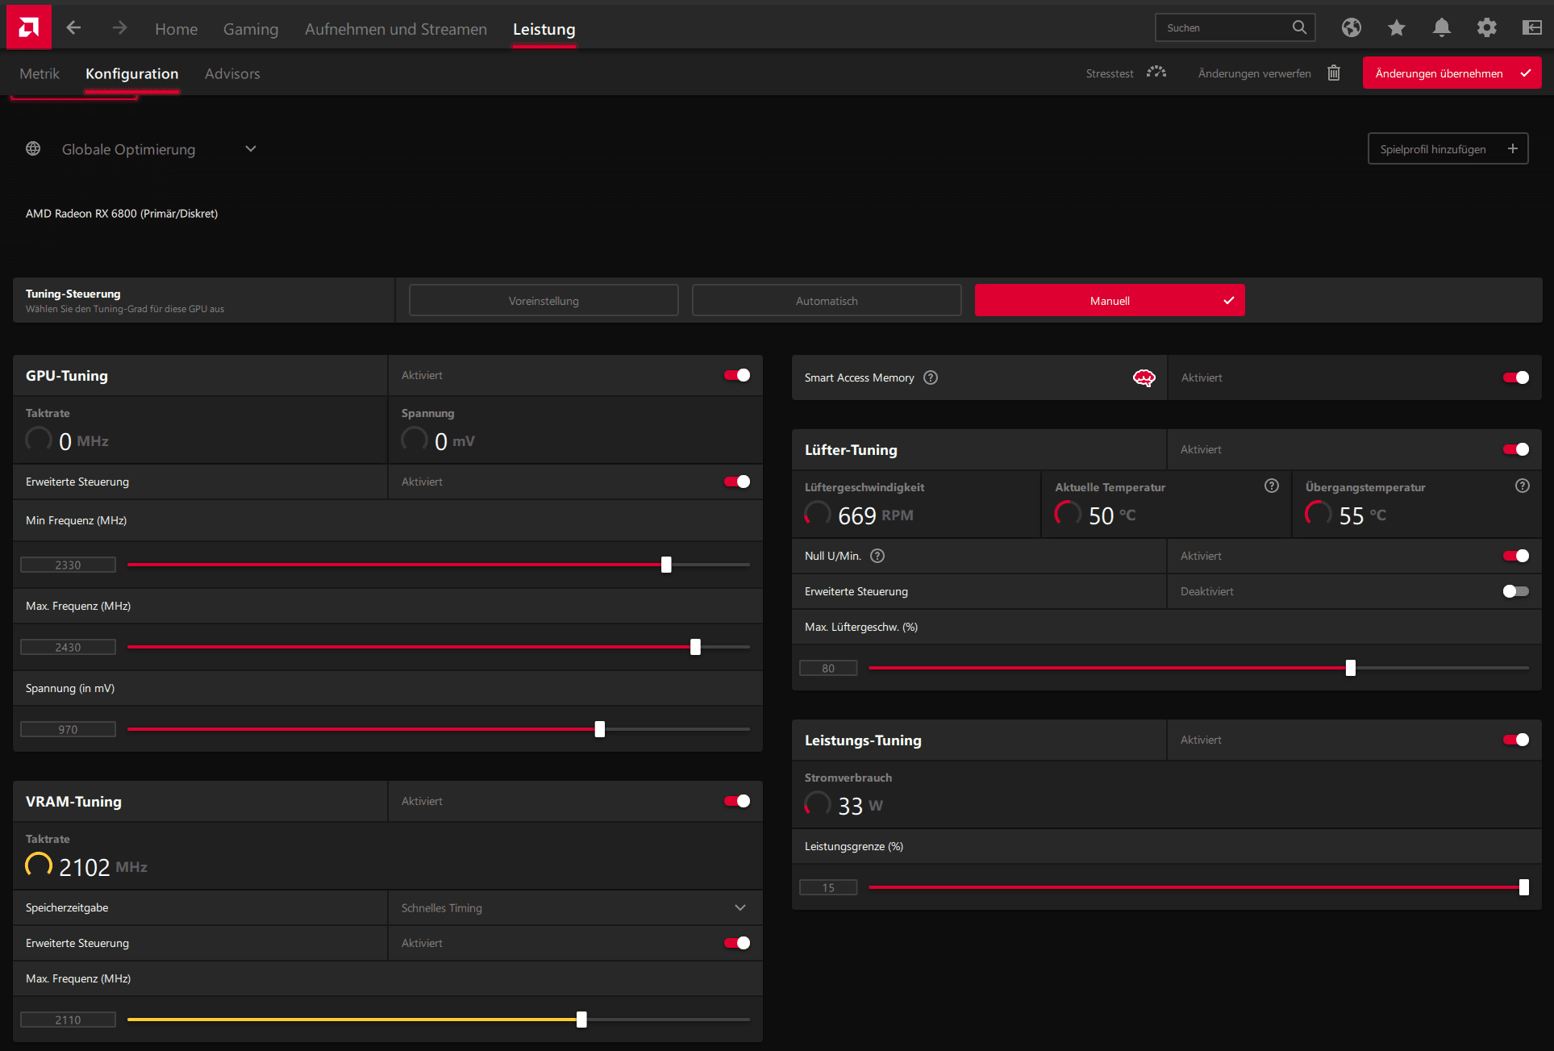Click the AMD logo home icon
The height and width of the screenshot is (1051, 1554).
point(28,28)
